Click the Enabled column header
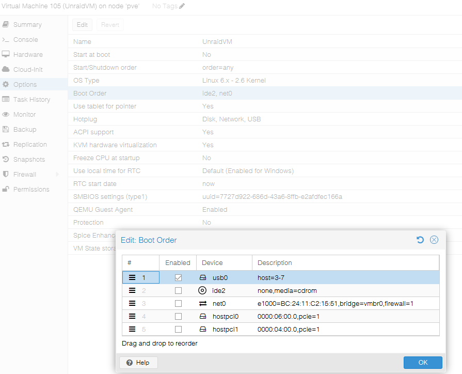 coord(178,262)
